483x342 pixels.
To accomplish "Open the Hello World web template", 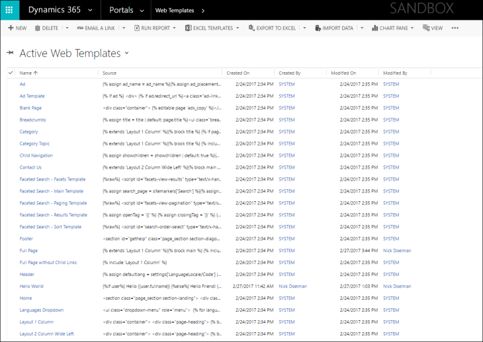I will point(32,286).
